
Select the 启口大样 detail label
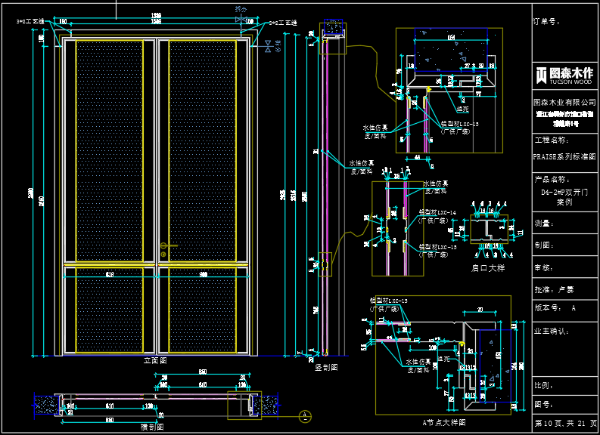pyautogui.click(x=488, y=267)
